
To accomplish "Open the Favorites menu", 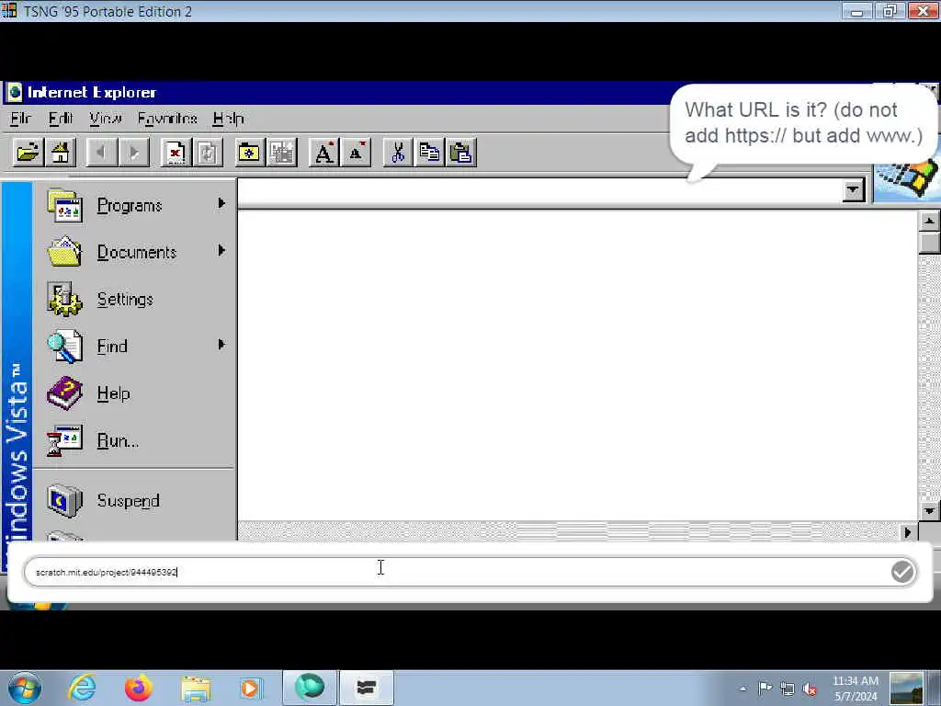I will (x=167, y=119).
